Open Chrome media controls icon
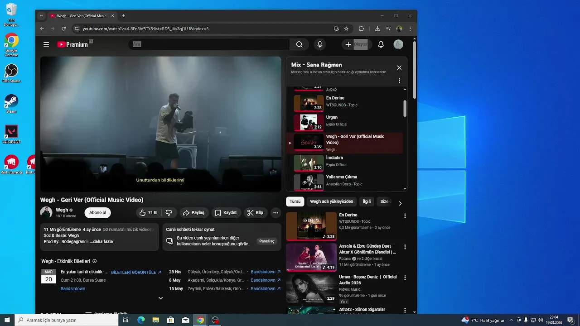Image resolution: width=580 pixels, height=326 pixels. click(388, 29)
